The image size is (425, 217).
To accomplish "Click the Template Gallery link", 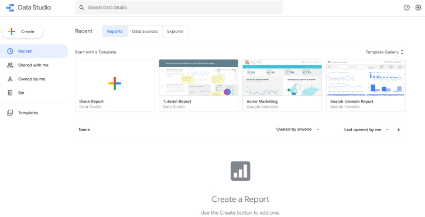I will [x=382, y=52].
